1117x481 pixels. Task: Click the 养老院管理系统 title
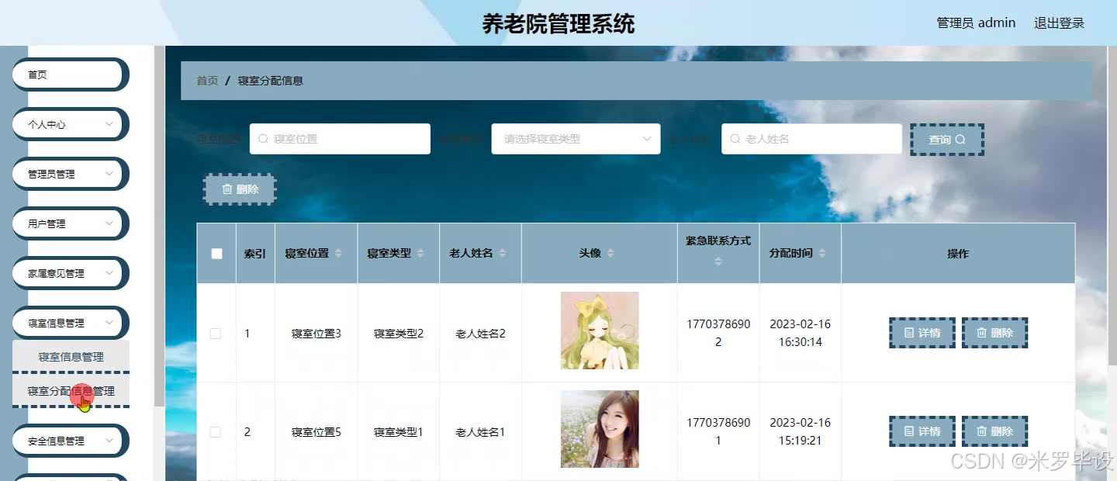coord(558,24)
